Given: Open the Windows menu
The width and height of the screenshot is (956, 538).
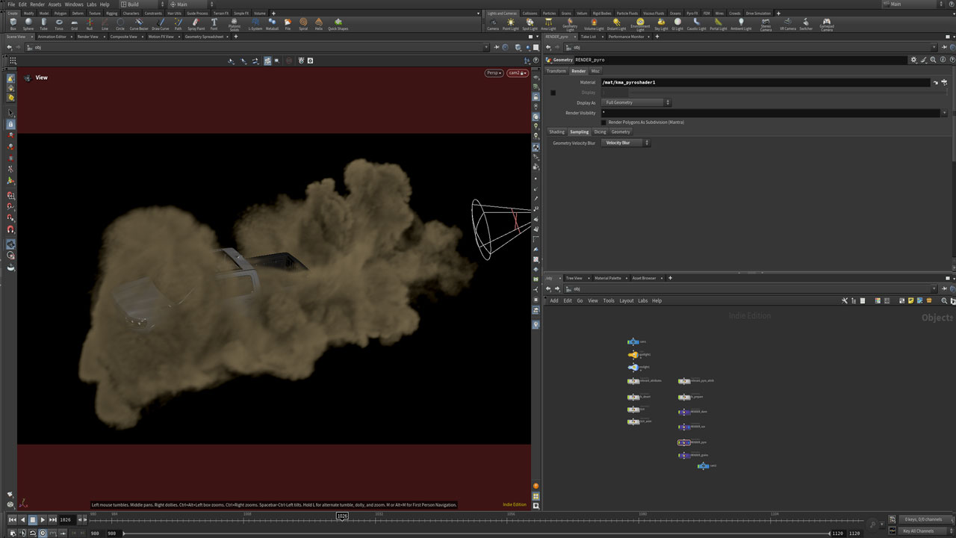Looking at the screenshot, I should click(x=74, y=4).
